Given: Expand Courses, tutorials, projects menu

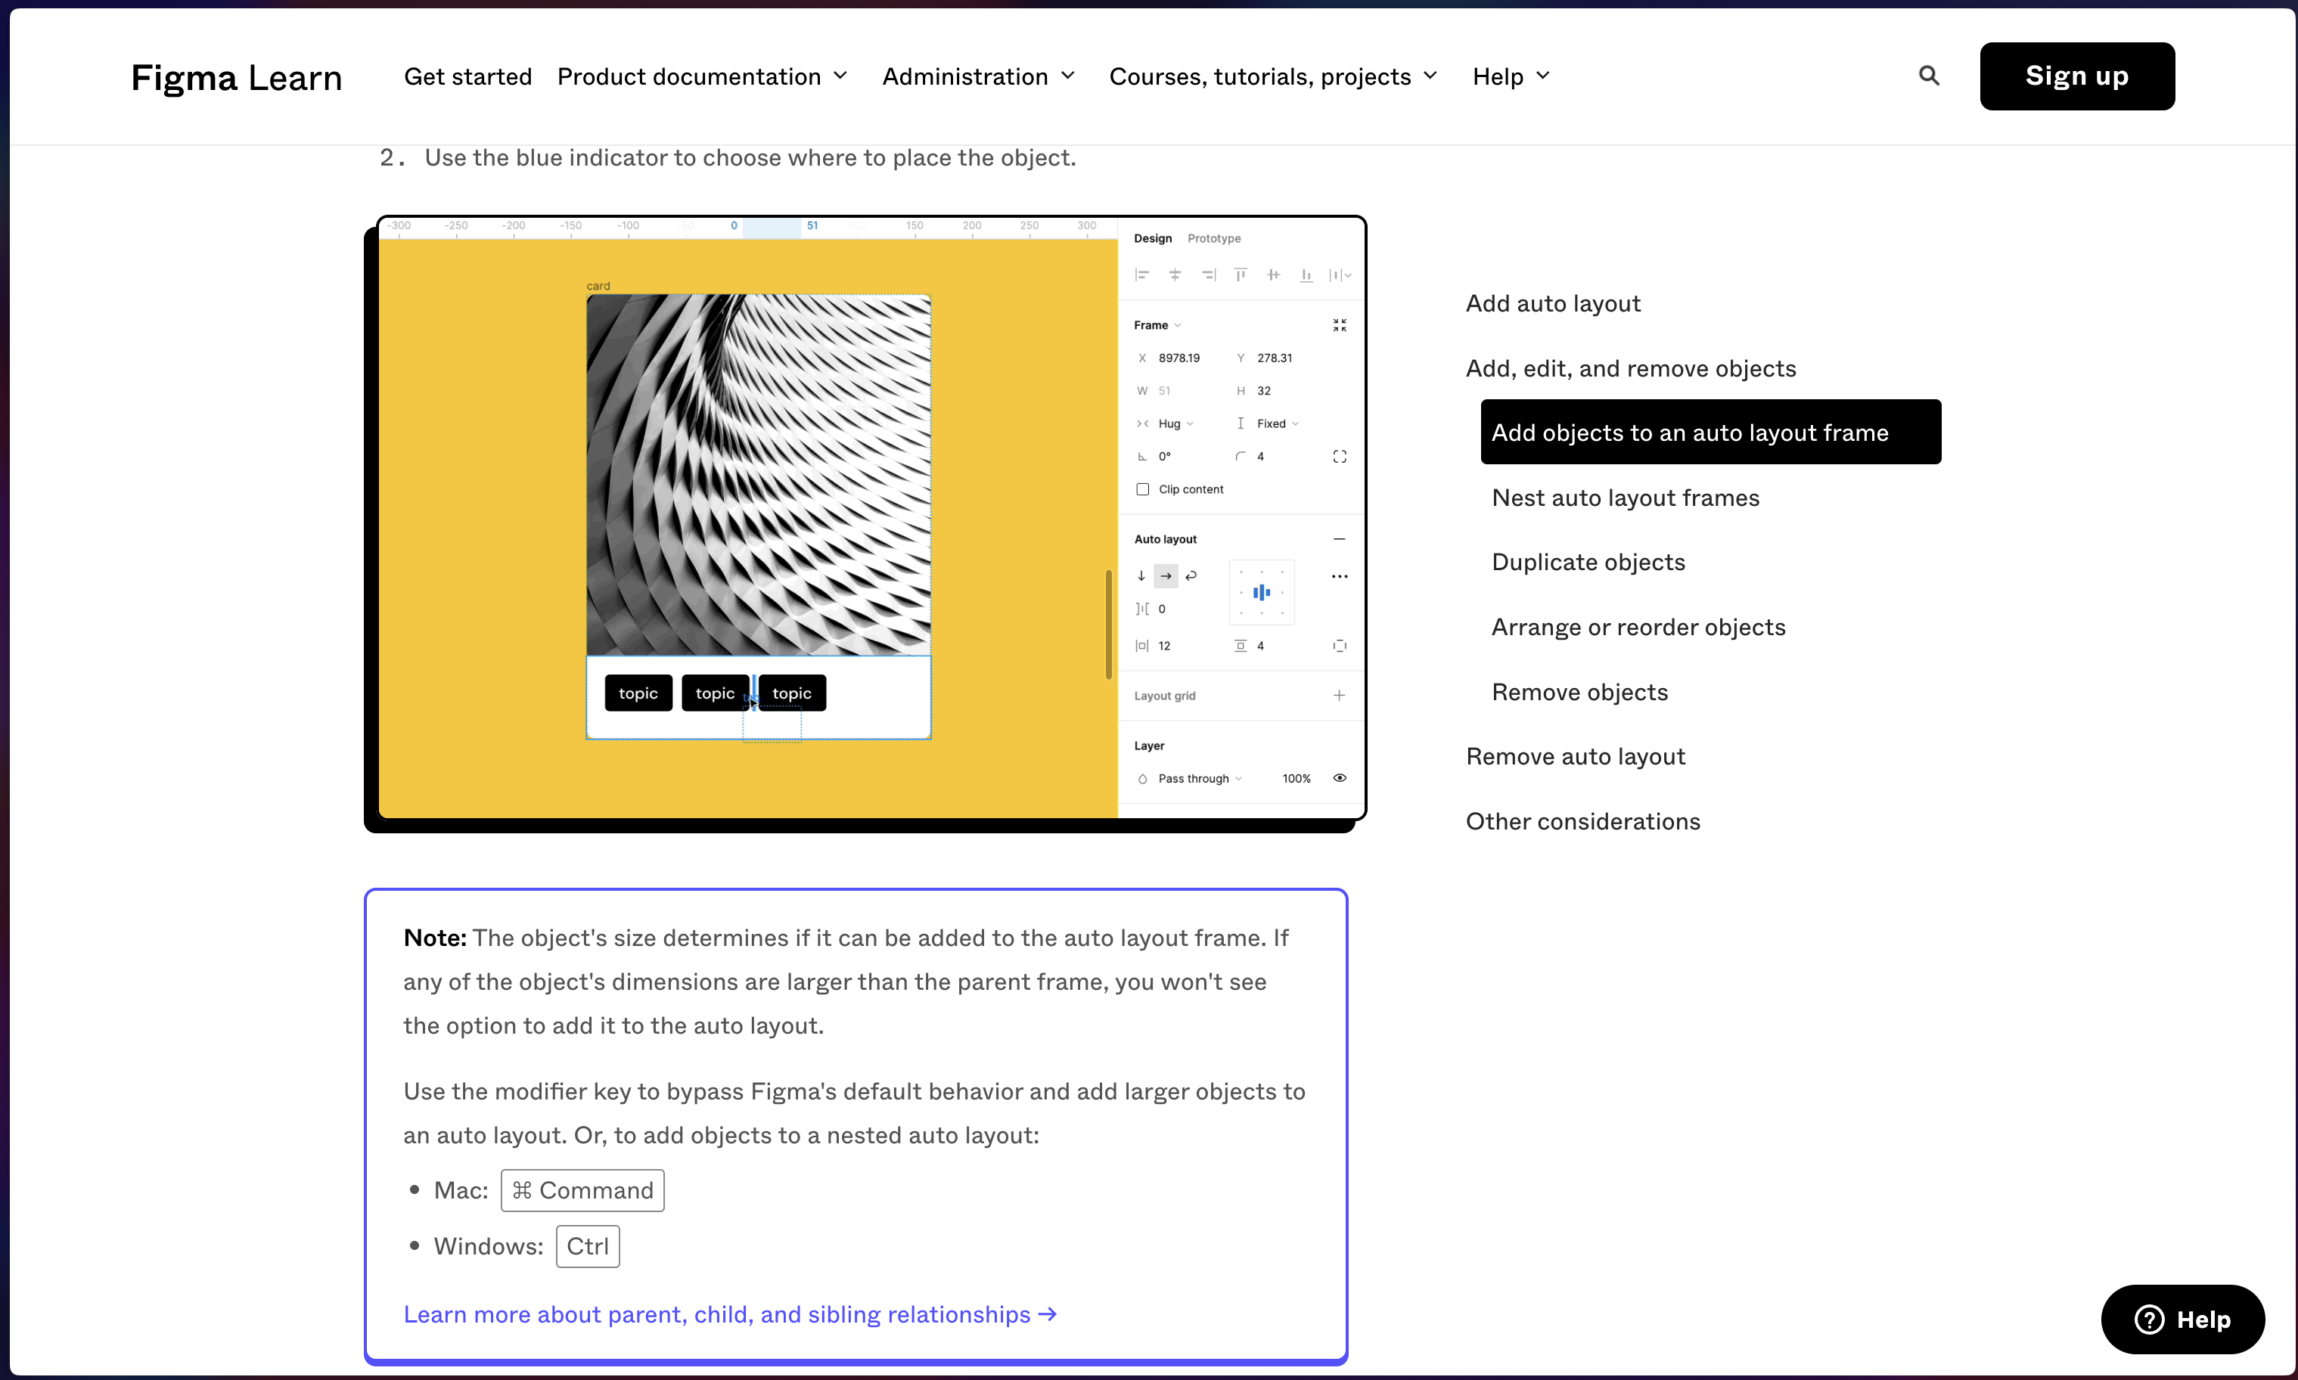Looking at the screenshot, I should coord(1273,76).
